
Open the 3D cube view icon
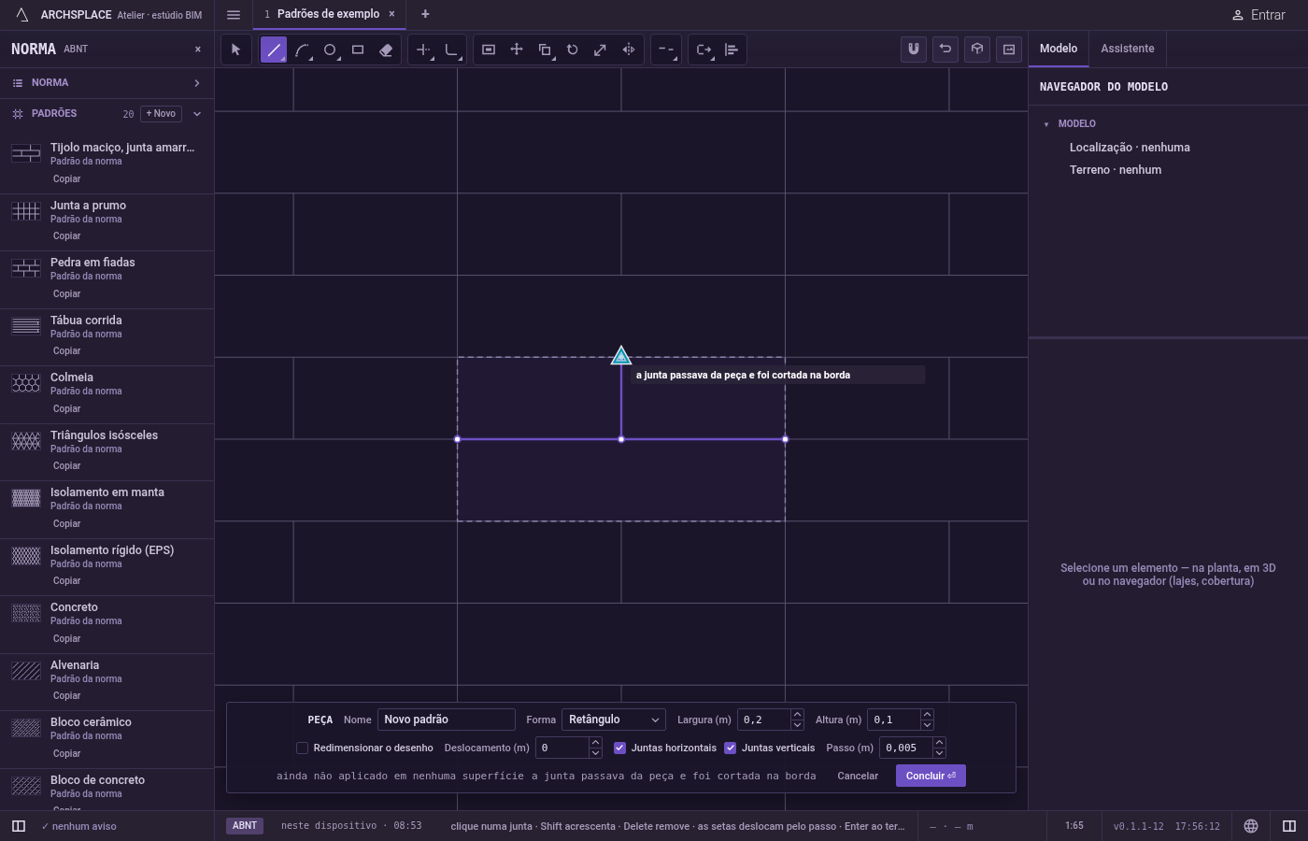(977, 50)
